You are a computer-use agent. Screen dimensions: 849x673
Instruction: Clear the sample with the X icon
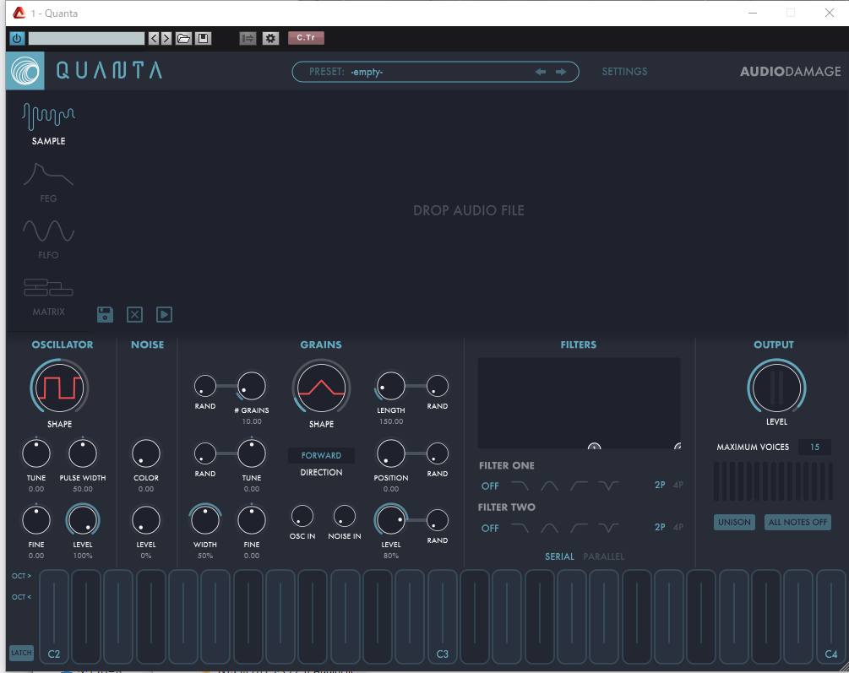[135, 315]
